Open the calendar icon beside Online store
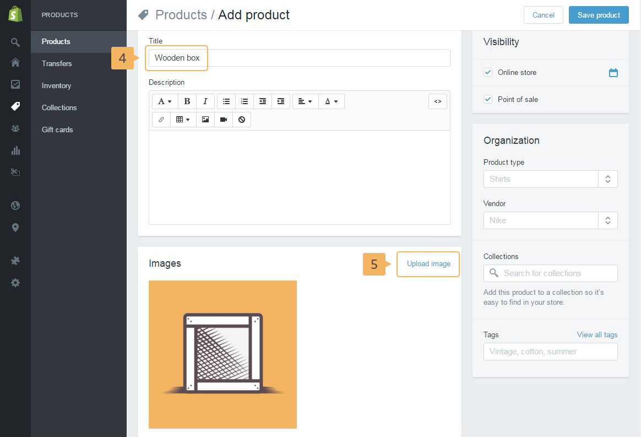 coord(613,73)
